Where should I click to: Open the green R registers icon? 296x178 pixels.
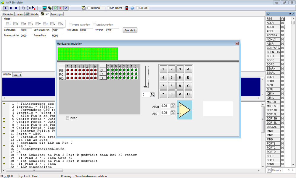pyautogui.click(x=55, y=8)
